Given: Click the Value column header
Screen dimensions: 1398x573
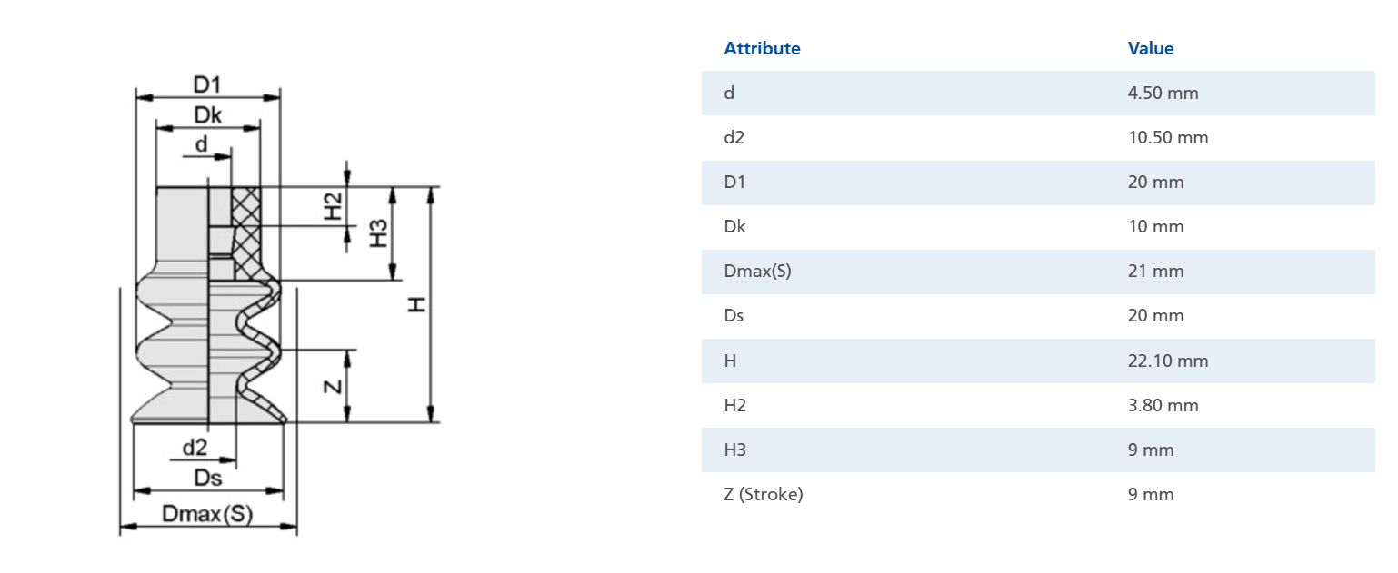Looking at the screenshot, I should pyautogui.click(x=1151, y=49).
